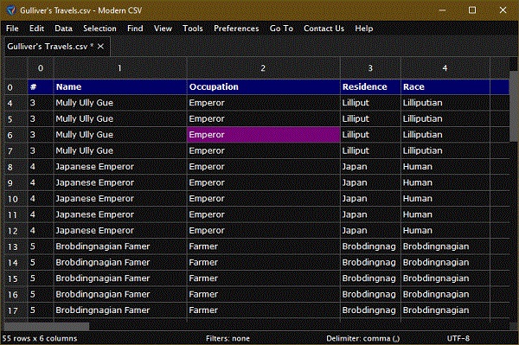The height and width of the screenshot is (345, 519).
Task: Open the Data menu
Action: point(63,29)
